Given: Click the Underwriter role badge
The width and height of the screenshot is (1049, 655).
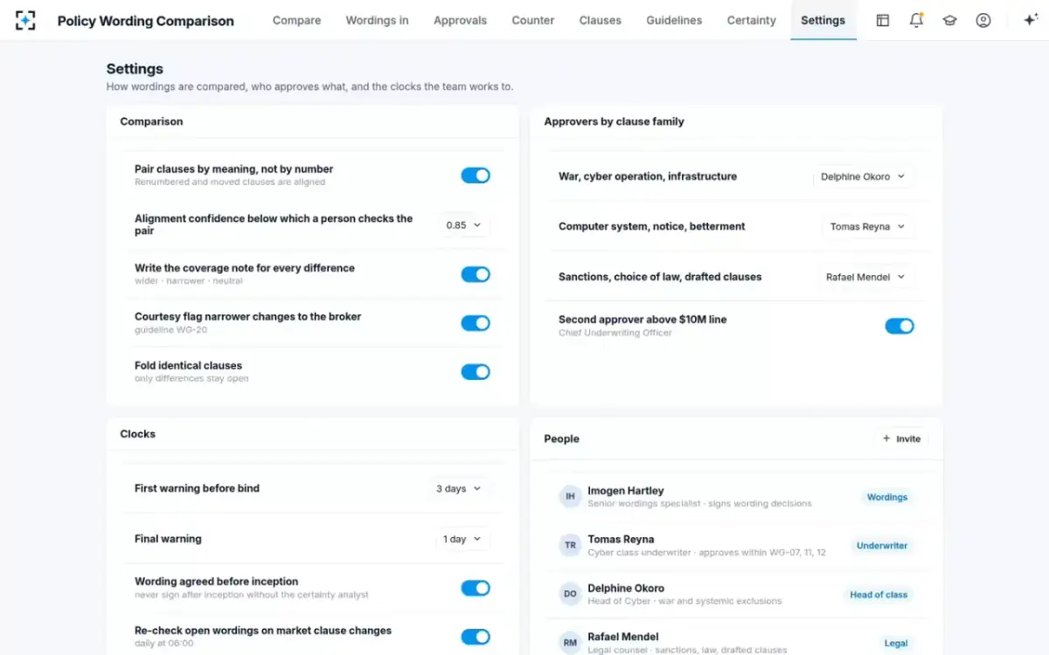Looking at the screenshot, I should pyautogui.click(x=882, y=546).
